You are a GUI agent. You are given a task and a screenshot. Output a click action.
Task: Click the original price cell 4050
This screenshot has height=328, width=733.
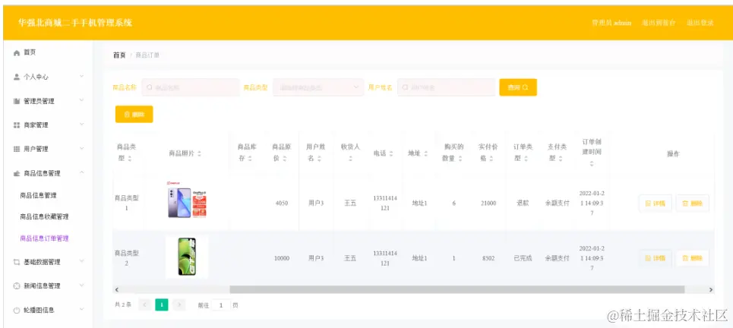coord(281,203)
